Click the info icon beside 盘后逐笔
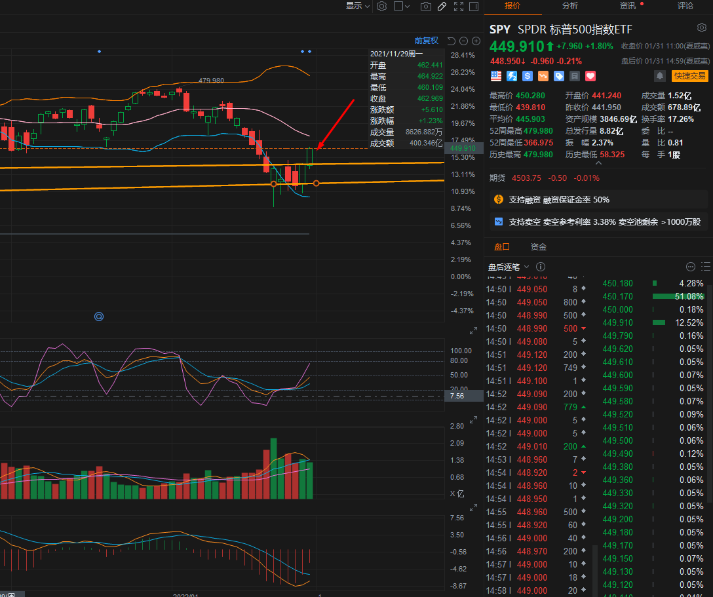The height and width of the screenshot is (597, 713). coord(541,267)
